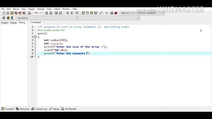Click the 'int number[80];' declaration
Screen dimensions: 212x119
(x=56, y=40)
